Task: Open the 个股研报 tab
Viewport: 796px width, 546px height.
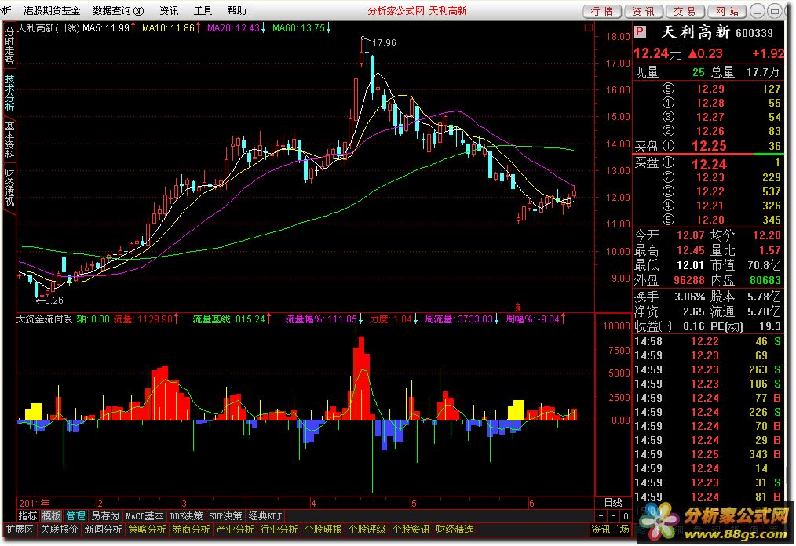Action: coord(323,530)
